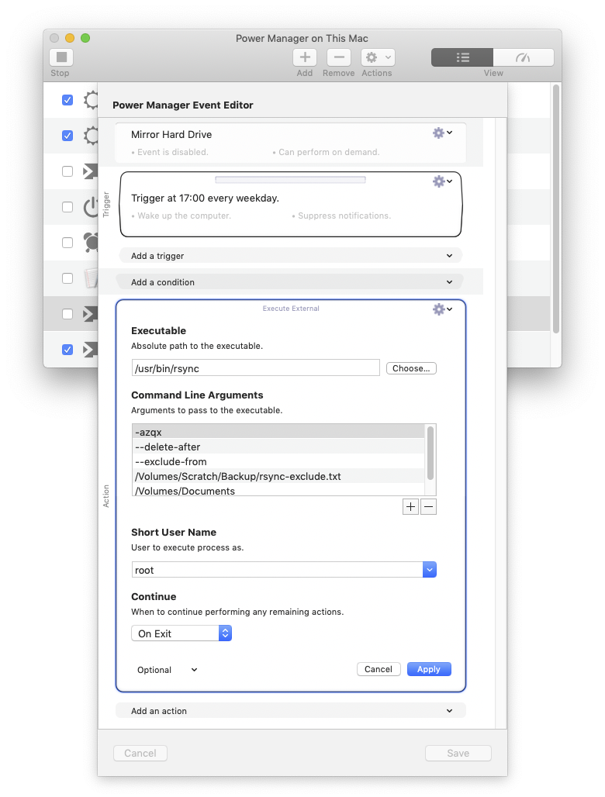Remove selected command line argument with minus

click(x=429, y=507)
